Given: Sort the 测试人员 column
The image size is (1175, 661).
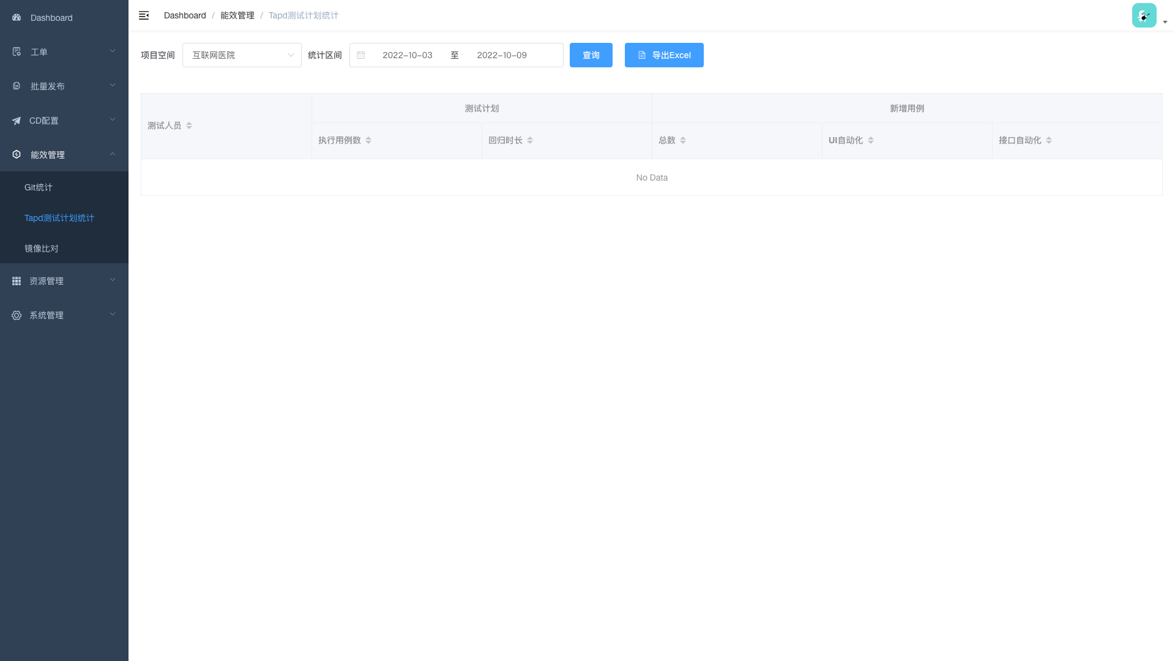Looking at the screenshot, I should pos(189,125).
